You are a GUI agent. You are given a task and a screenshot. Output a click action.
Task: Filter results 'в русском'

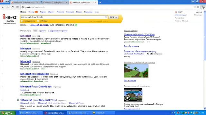coord(42,31)
